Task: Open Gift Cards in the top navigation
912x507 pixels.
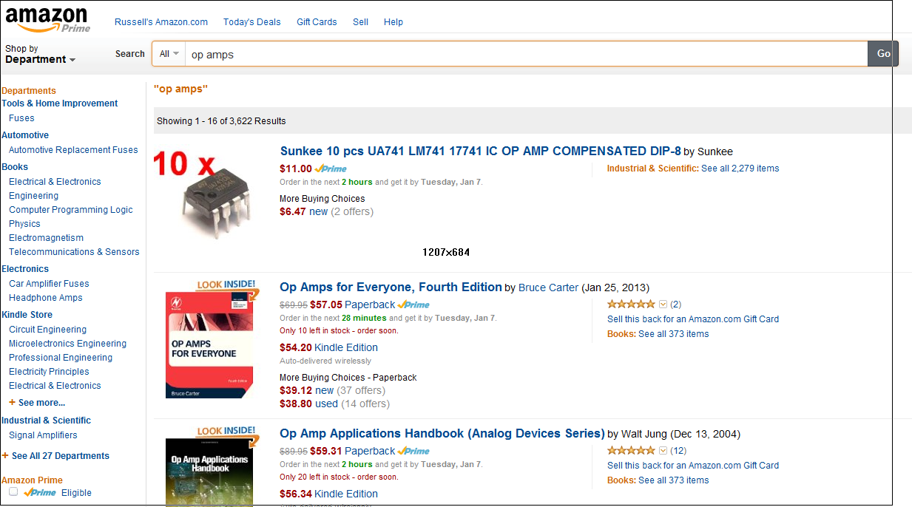Action: [317, 22]
